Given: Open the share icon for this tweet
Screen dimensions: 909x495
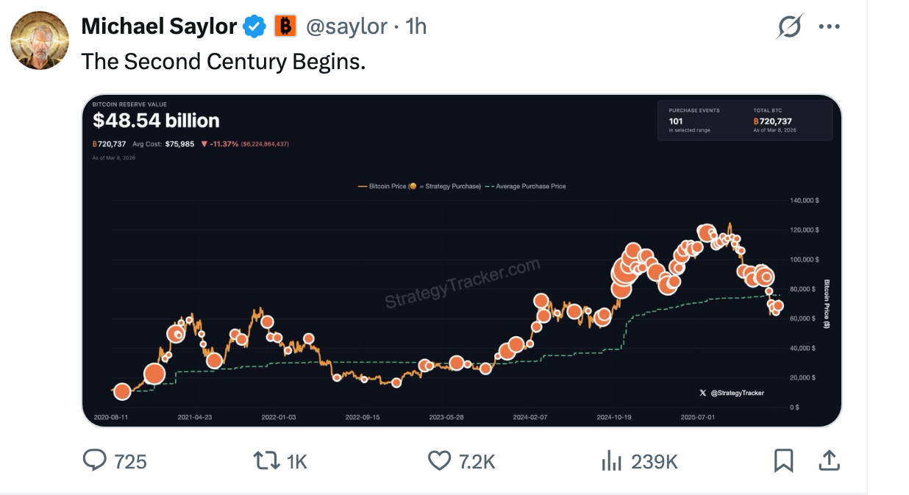Looking at the screenshot, I should click(829, 460).
